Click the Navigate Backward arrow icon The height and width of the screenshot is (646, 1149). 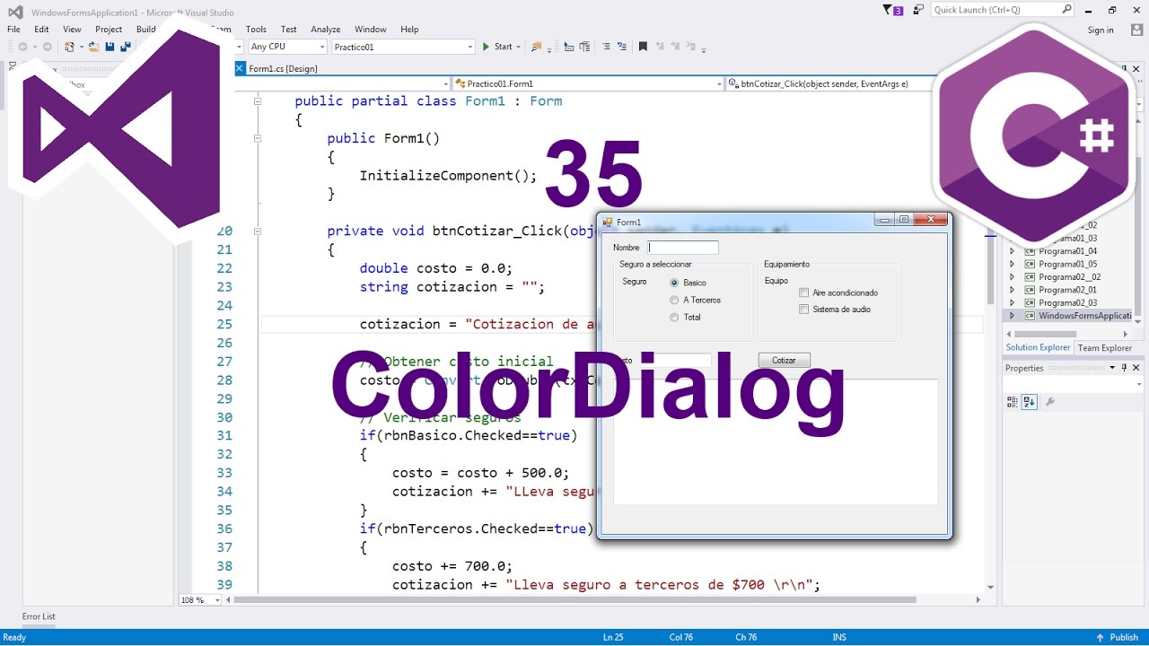tap(22, 47)
